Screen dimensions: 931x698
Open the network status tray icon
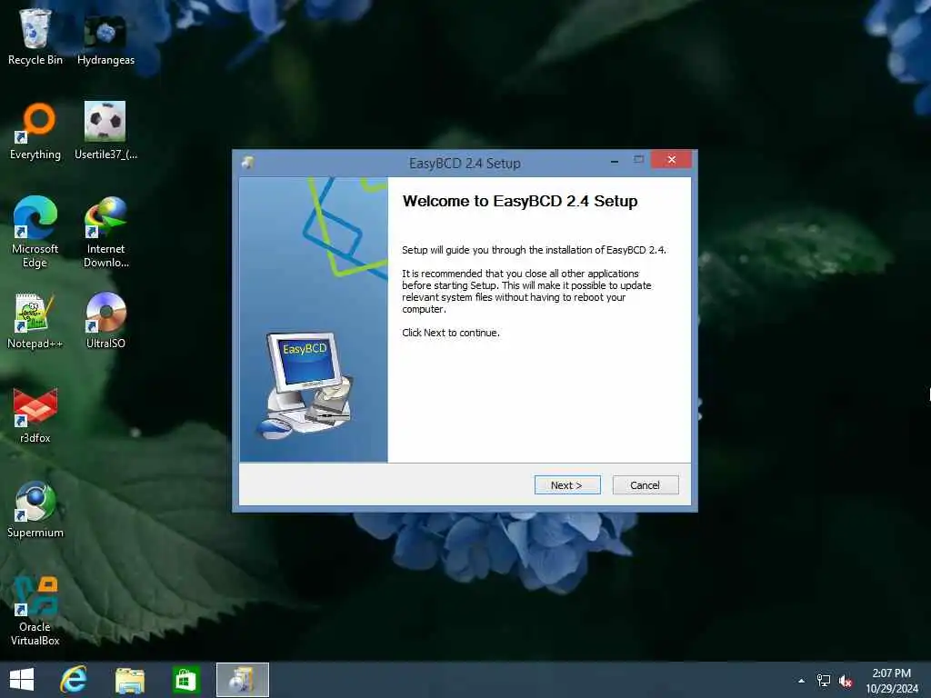tap(824, 681)
